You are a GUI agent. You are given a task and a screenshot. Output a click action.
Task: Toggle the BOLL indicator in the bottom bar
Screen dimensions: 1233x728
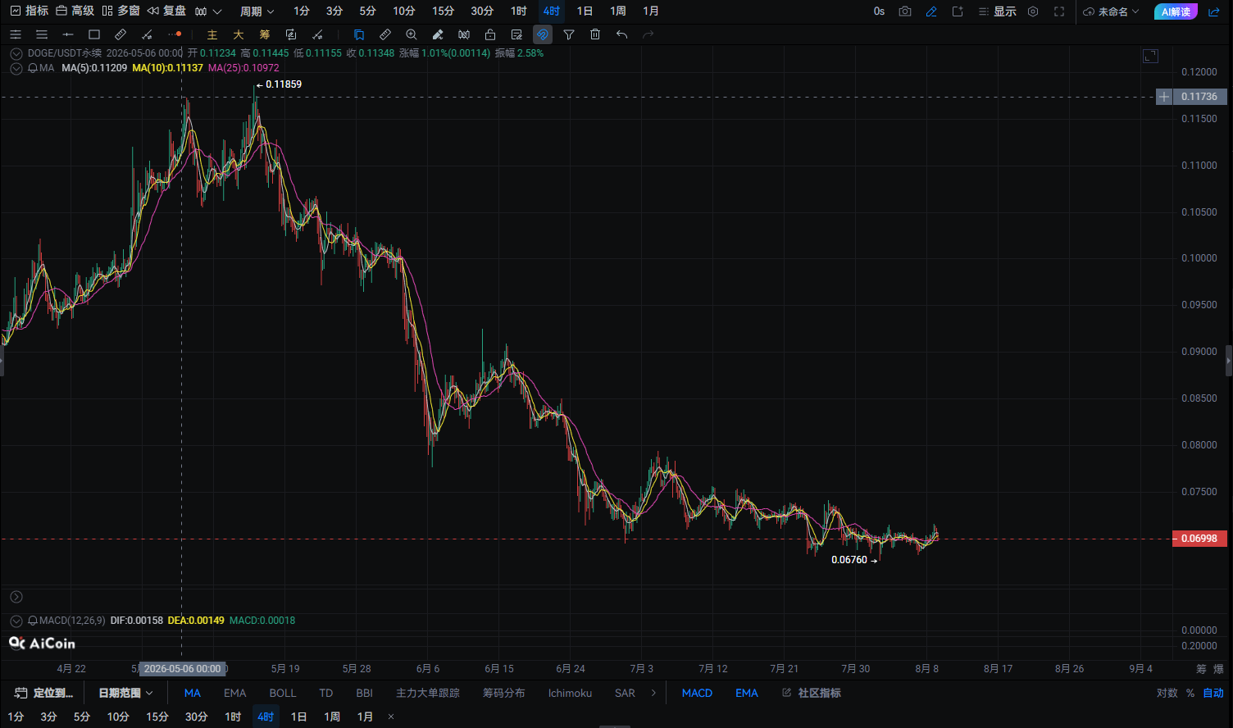pyautogui.click(x=283, y=694)
